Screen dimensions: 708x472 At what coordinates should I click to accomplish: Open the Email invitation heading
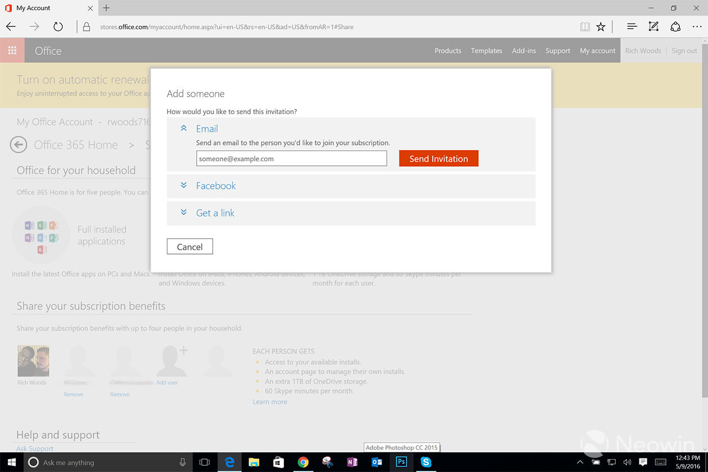pos(207,129)
